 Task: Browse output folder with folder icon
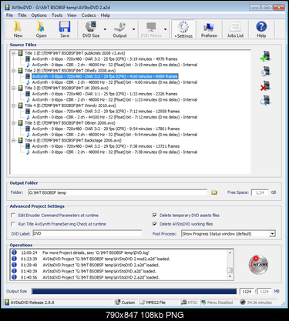tap(214, 192)
